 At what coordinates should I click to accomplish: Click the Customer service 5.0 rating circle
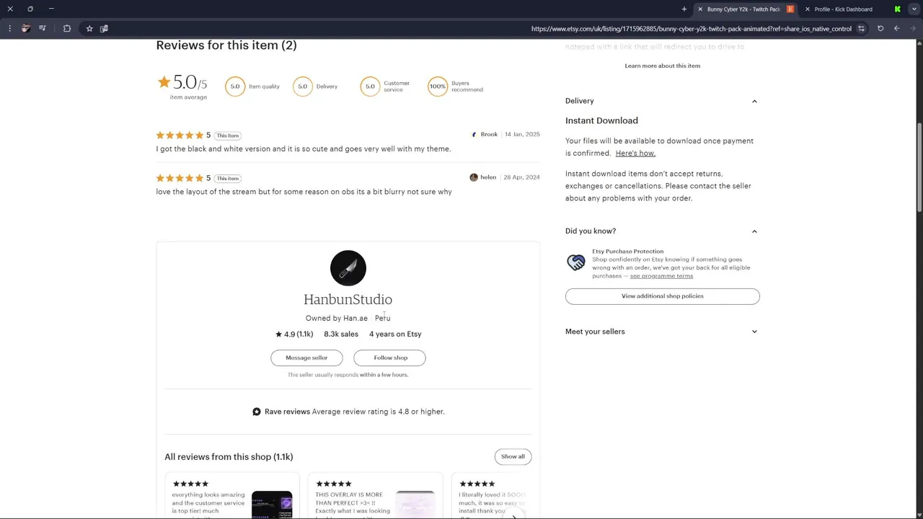[370, 86]
